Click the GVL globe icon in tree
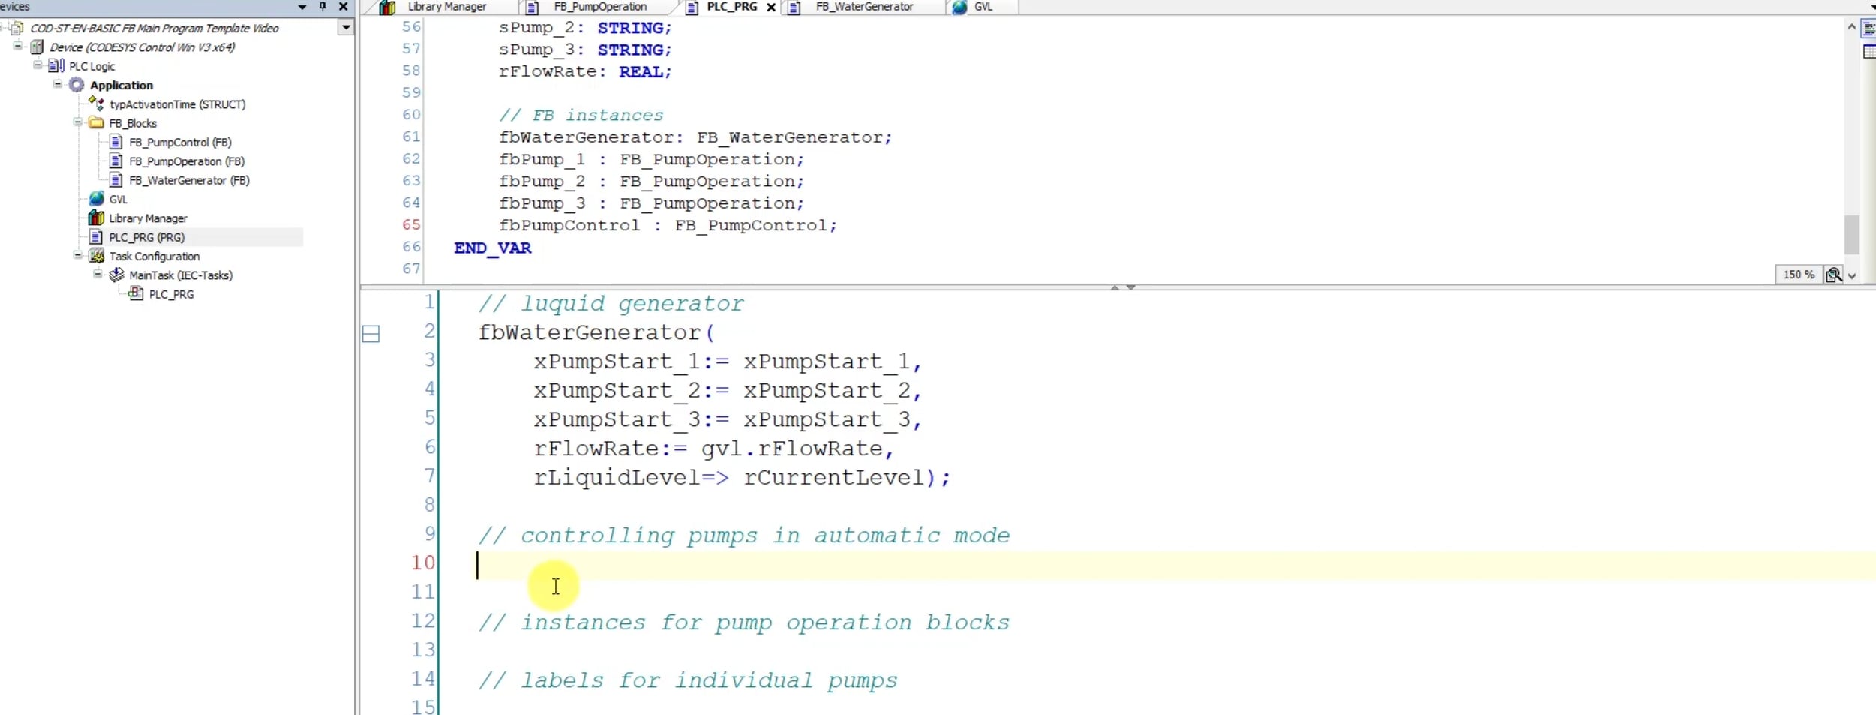This screenshot has width=1876, height=715. [x=96, y=199]
